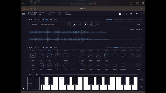
Task: Select layer 4 in upper layer row
Action: [44, 20]
